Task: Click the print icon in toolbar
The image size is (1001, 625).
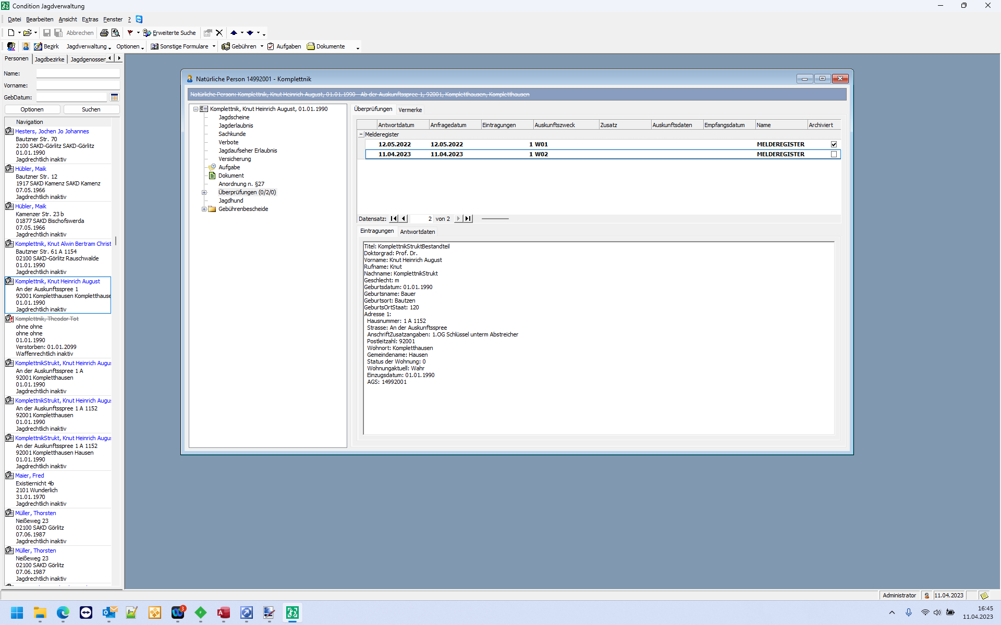Action: (x=104, y=33)
